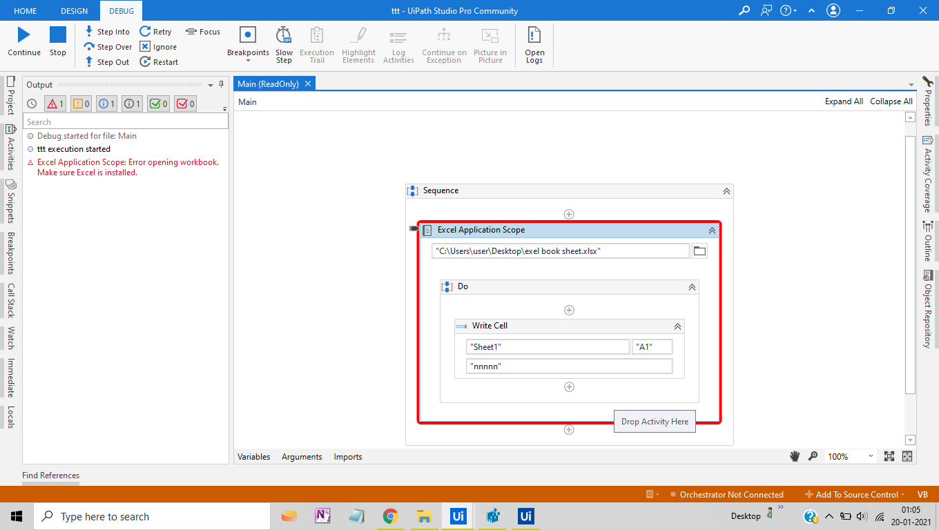The height and width of the screenshot is (530, 939).
Task: Collapse the Sequence activity
Action: coord(726,191)
